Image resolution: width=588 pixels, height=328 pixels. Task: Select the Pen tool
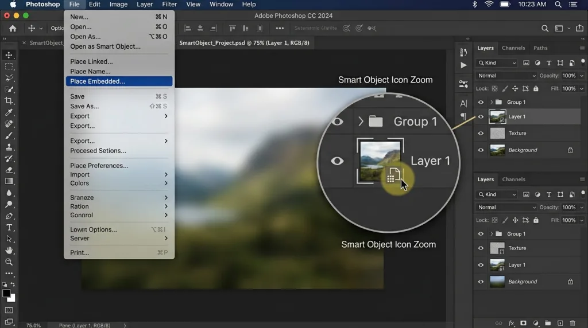pyautogui.click(x=9, y=216)
